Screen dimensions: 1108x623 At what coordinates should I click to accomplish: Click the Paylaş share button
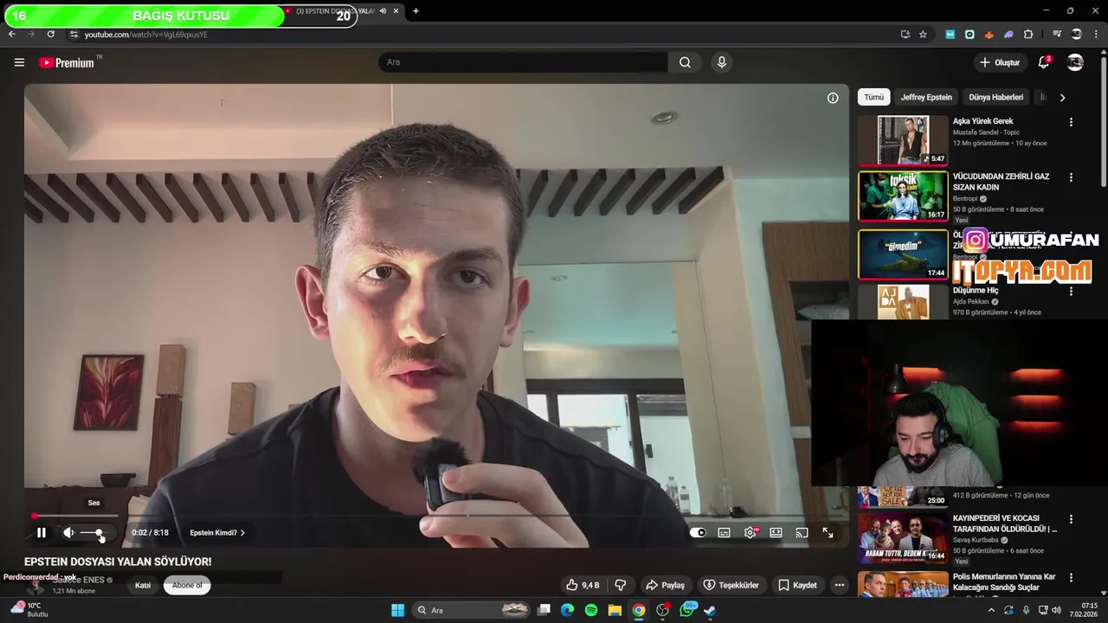[x=665, y=585]
